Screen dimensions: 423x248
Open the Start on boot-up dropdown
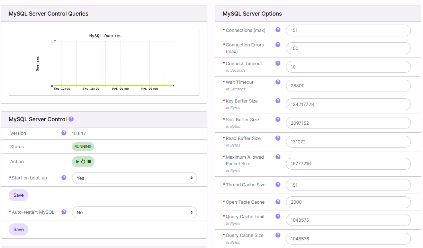coord(134,178)
